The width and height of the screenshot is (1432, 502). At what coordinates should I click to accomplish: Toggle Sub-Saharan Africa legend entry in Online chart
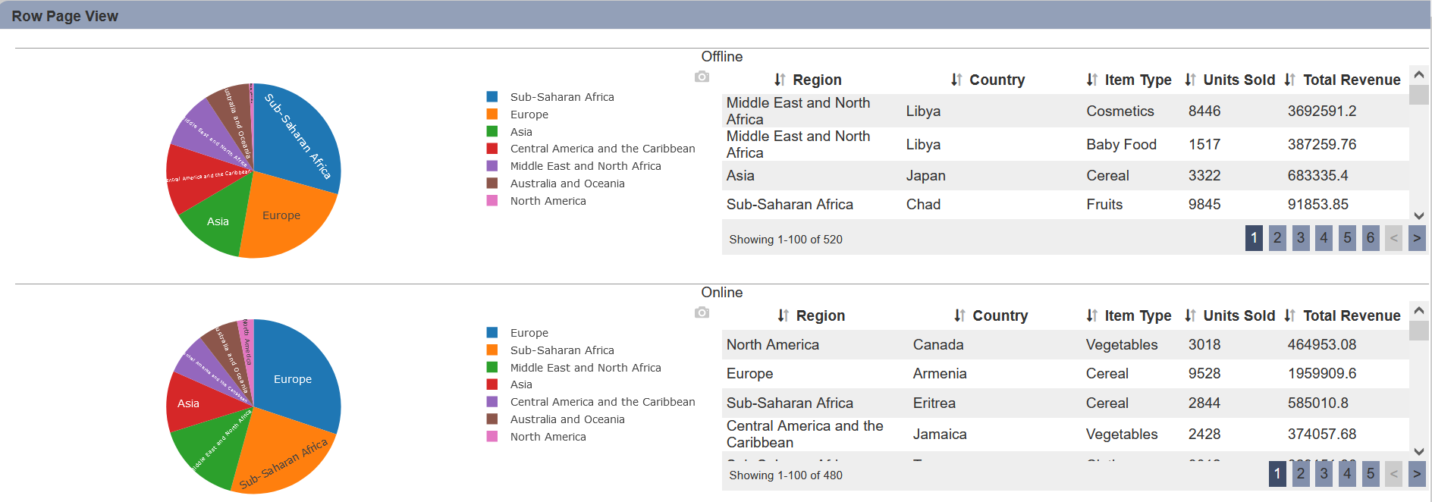coord(551,350)
